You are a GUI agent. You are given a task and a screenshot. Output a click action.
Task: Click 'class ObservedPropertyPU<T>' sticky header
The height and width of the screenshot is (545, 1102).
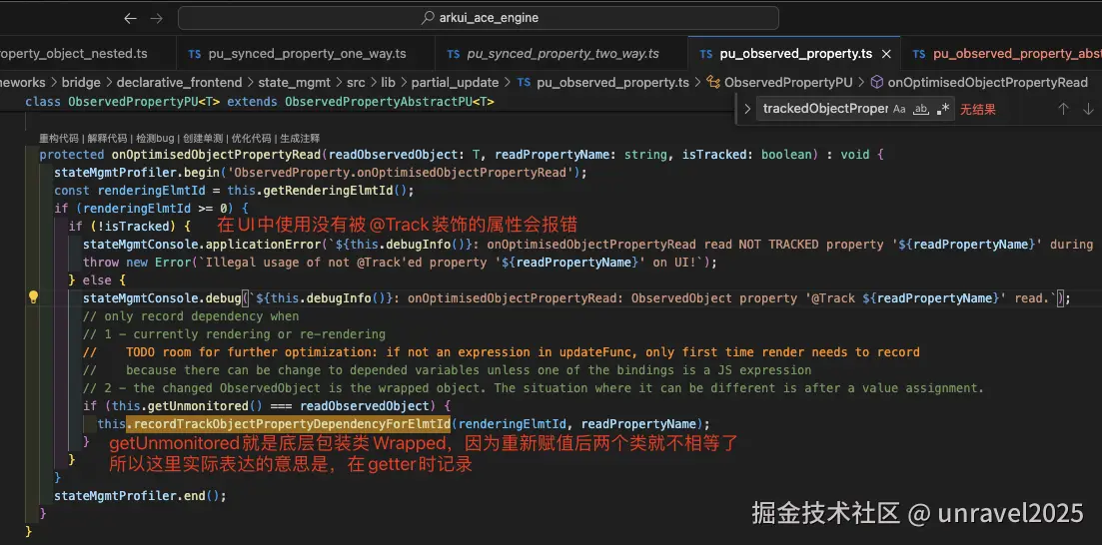pos(122,103)
